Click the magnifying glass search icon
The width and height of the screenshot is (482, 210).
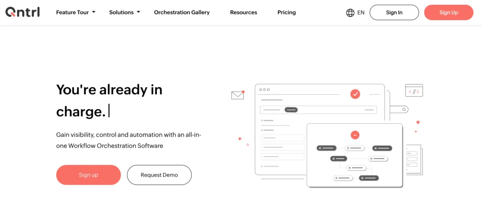click(x=404, y=109)
